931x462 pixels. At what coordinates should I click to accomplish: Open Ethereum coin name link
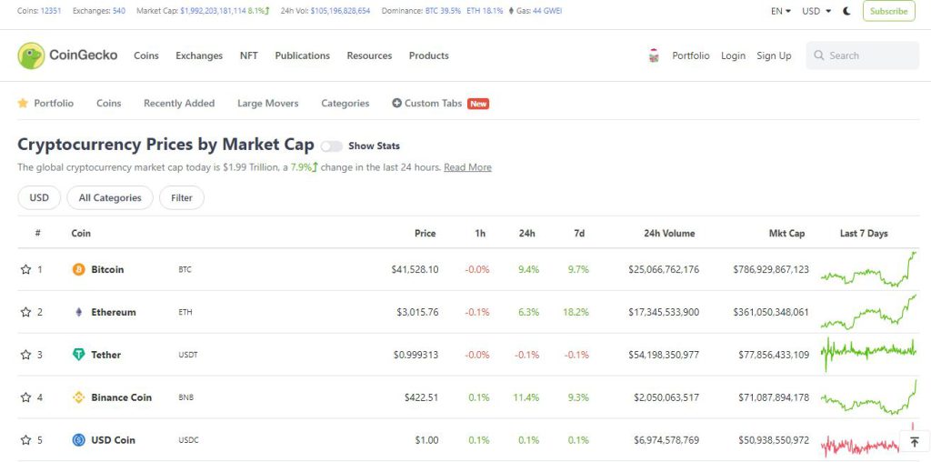(x=114, y=312)
